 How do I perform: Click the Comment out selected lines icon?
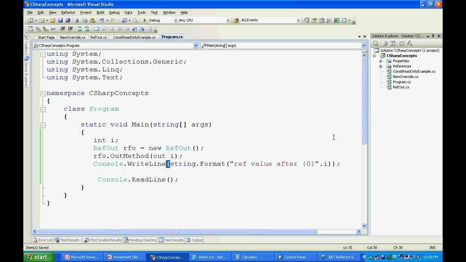(x=79, y=29)
